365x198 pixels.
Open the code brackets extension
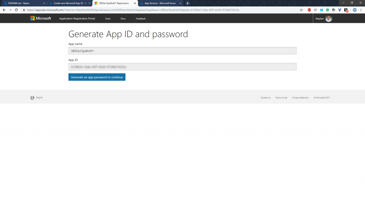click(x=315, y=10)
